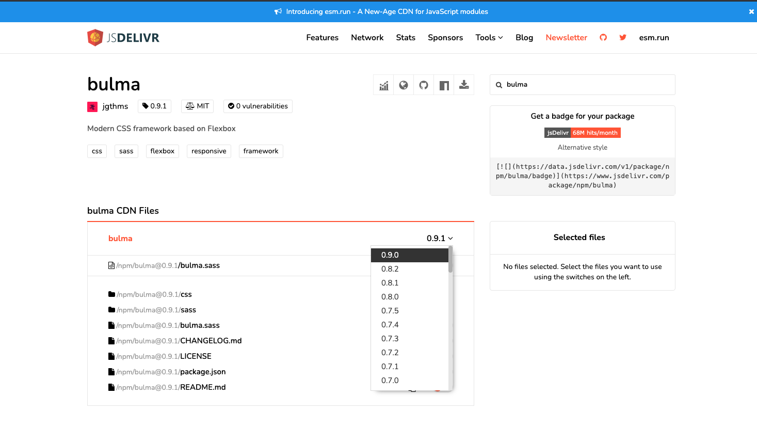Click the LICENSE file icon
Screen dimensions: 757x427
(111, 356)
